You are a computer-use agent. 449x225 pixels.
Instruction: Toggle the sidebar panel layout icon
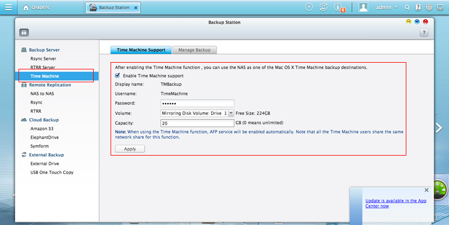click(x=24, y=33)
